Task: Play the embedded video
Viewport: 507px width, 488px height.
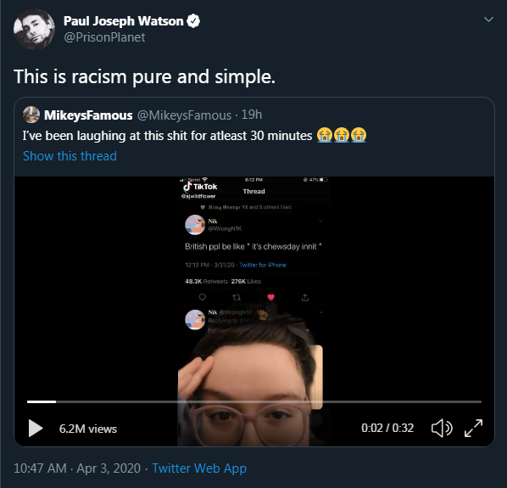Action: click(36, 428)
